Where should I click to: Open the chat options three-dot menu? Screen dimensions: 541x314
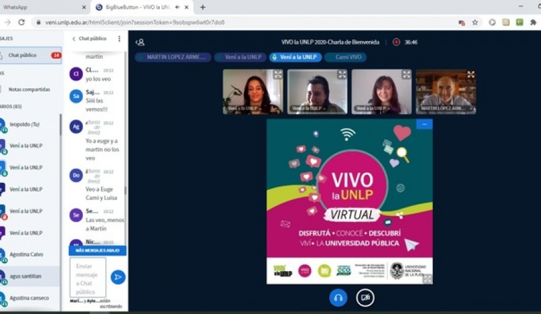(x=119, y=39)
